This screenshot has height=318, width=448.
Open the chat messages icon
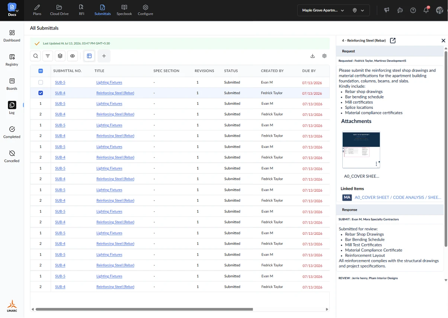[400, 10]
